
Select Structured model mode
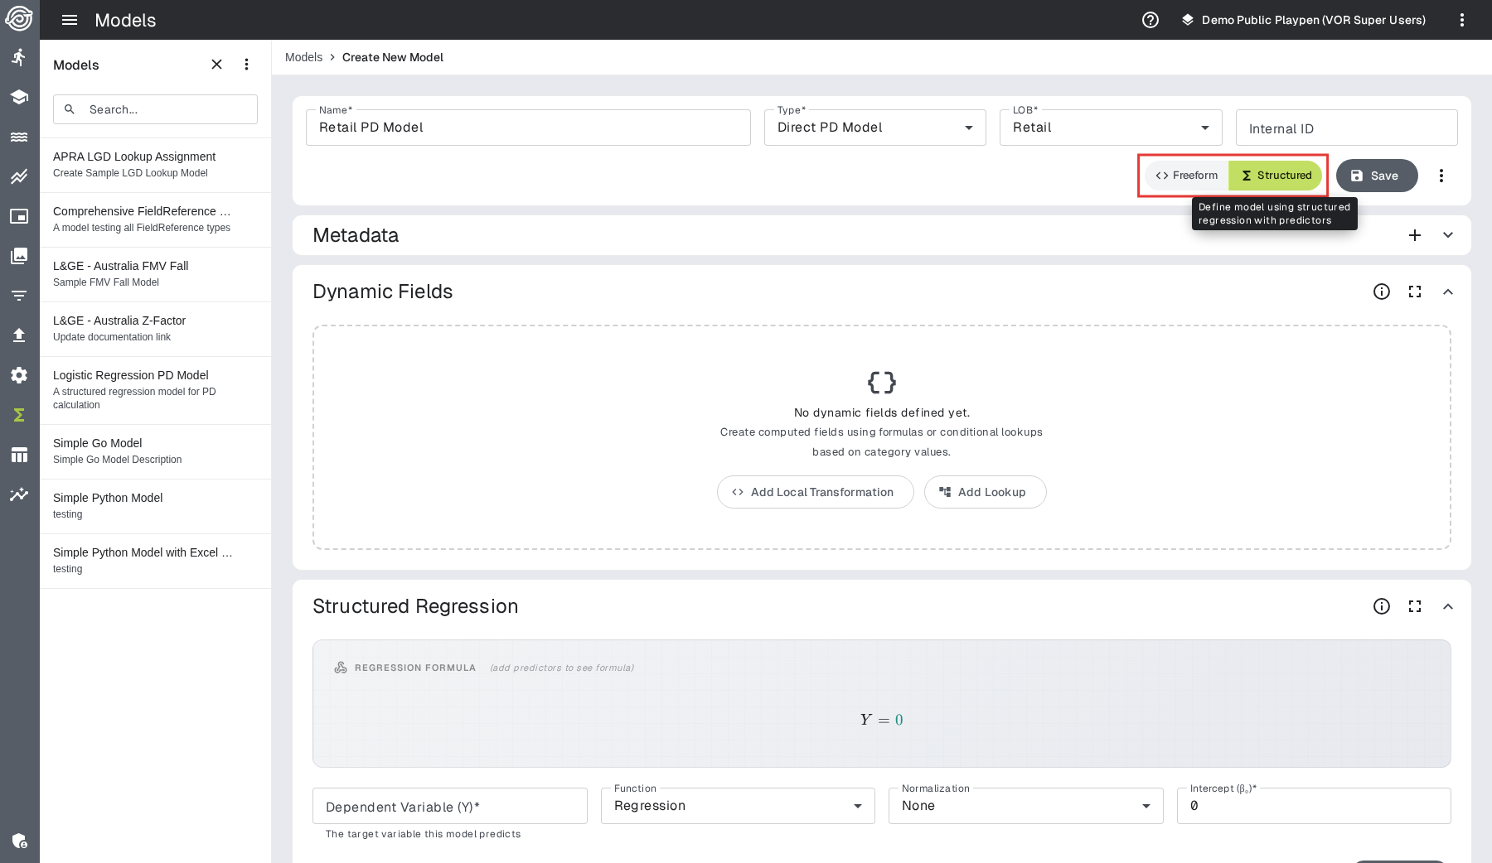[x=1276, y=176]
